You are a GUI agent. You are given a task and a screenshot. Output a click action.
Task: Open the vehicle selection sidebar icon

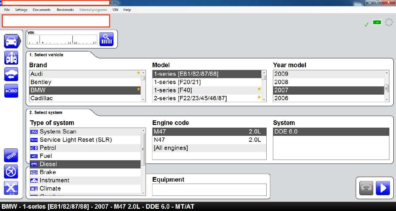[x=11, y=41]
